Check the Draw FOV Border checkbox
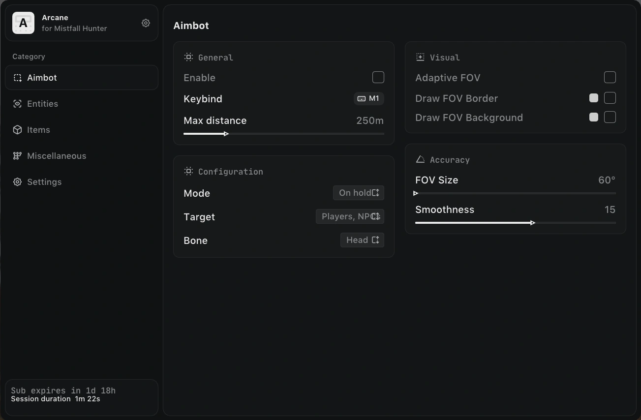This screenshot has width=641, height=420. [x=610, y=98]
